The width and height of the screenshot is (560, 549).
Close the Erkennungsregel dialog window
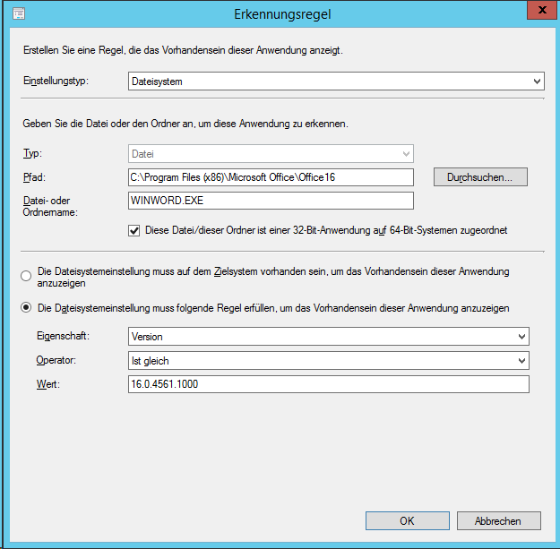click(x=537, y=11)
